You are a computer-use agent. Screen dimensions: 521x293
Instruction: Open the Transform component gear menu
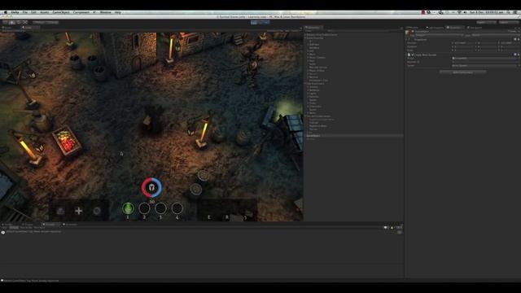pos(519,39)
